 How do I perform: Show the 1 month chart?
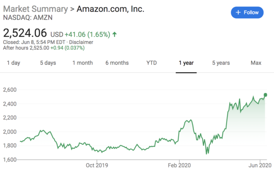pyautogui.click(x=83, y=63)
